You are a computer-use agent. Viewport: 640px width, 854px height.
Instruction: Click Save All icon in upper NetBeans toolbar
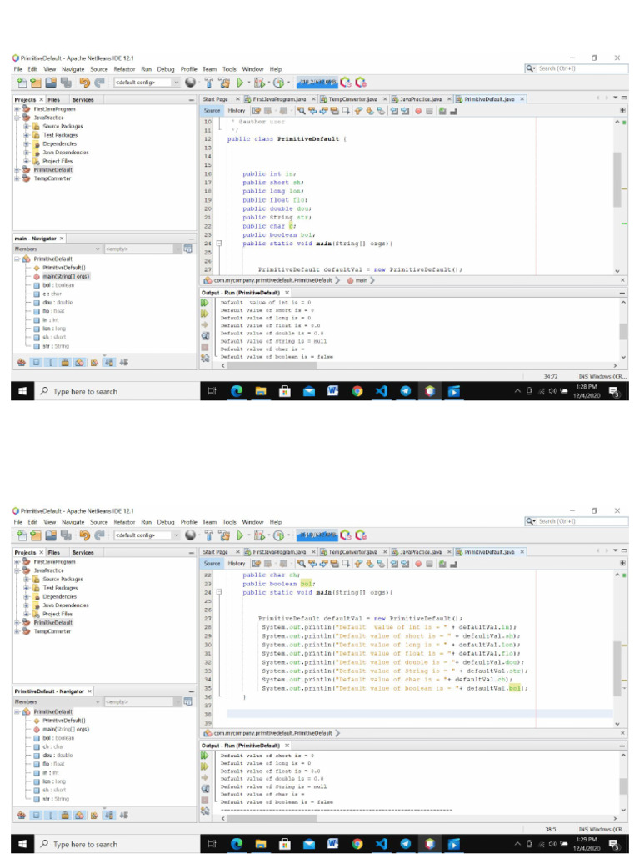(66, 83)
